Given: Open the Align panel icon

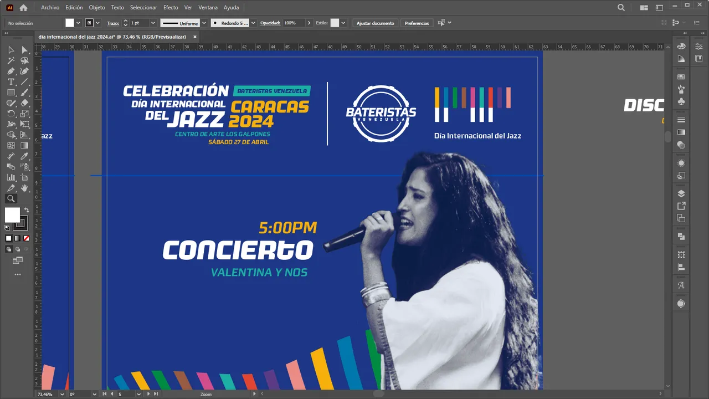Looking at the screenshot, I should 681,267.
